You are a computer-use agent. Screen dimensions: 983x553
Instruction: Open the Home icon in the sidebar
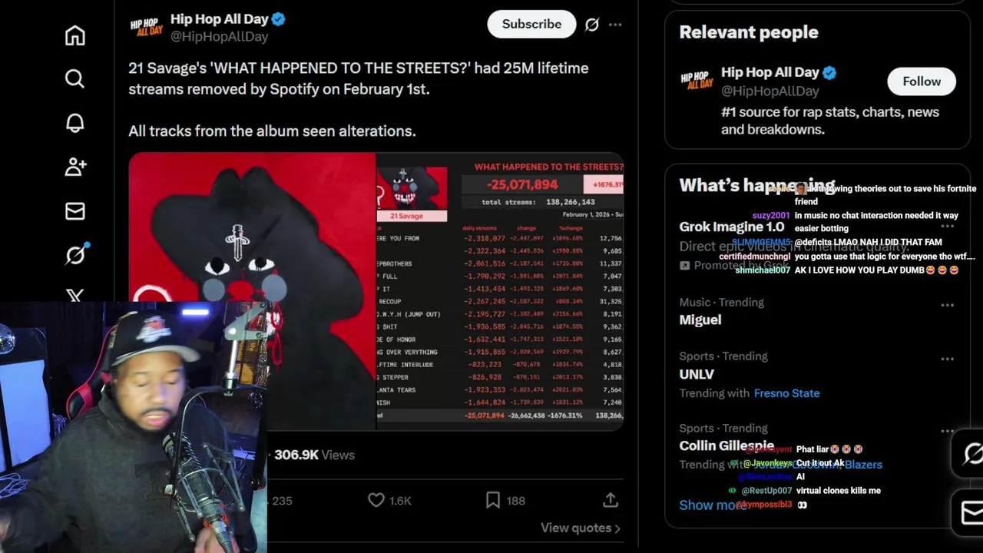click(74, 35)
